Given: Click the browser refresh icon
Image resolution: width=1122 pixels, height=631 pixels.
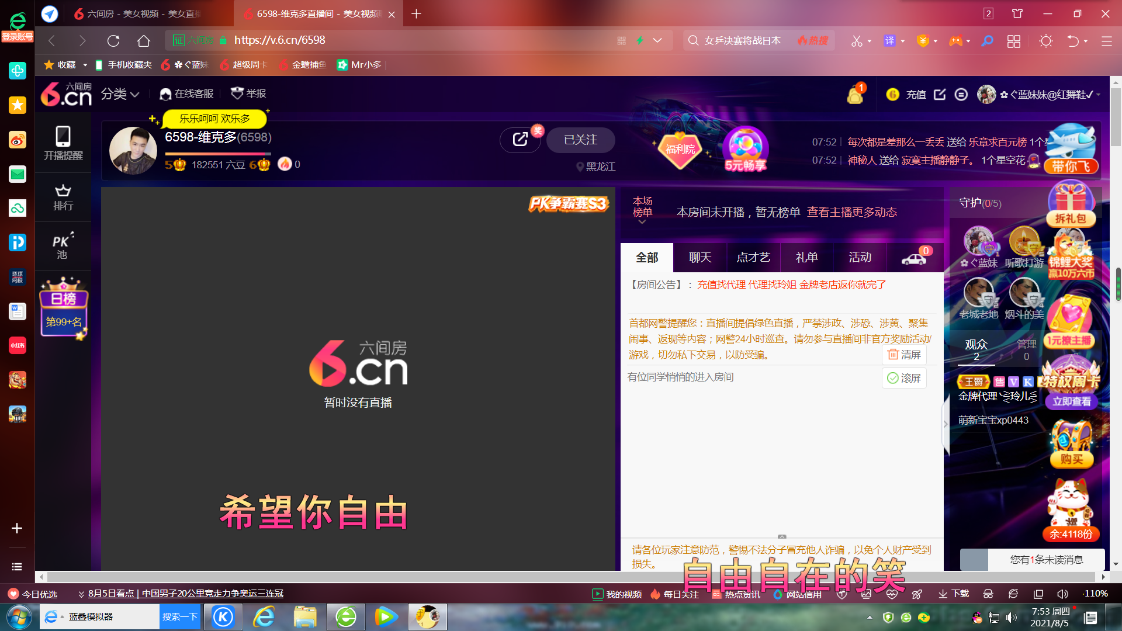Looking at the screenshot, I should [x=113, y=40].
